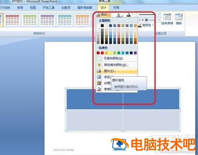Screen dimensions: 198x155
Task: Apply the red table style thumbnail
Action: pos(12,20)
